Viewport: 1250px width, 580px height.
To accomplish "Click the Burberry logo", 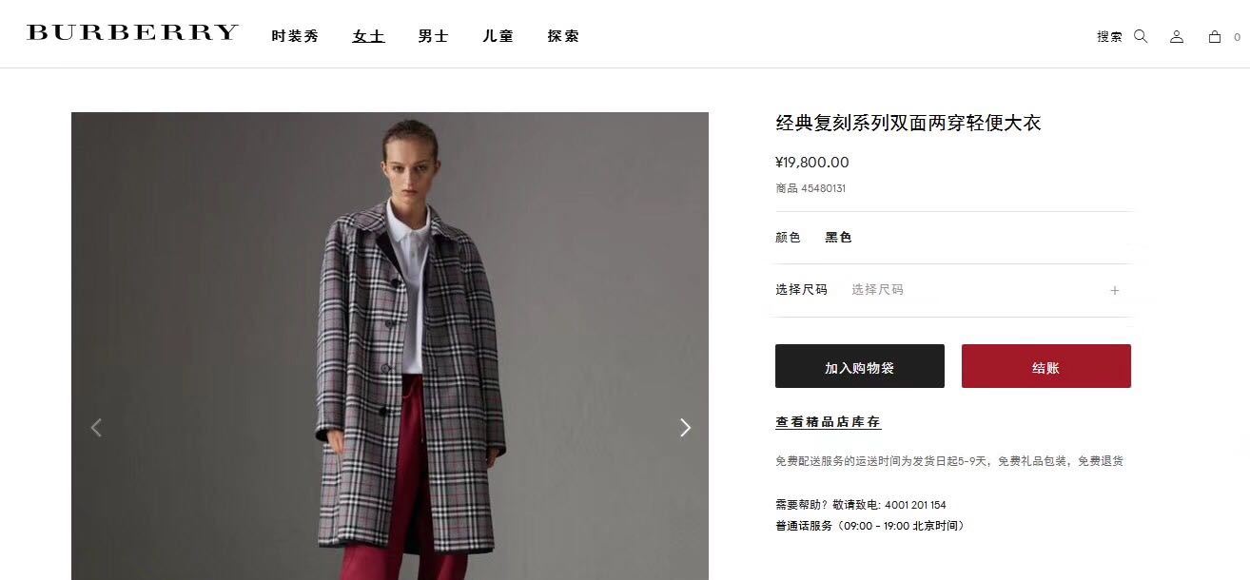I will pos(132,33).
